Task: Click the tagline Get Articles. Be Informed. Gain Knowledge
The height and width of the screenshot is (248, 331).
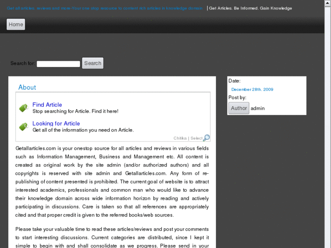Action: 250,8
